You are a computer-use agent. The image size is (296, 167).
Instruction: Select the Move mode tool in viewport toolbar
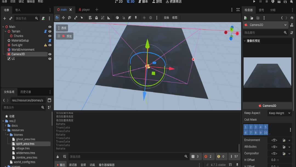click(63, 18)
